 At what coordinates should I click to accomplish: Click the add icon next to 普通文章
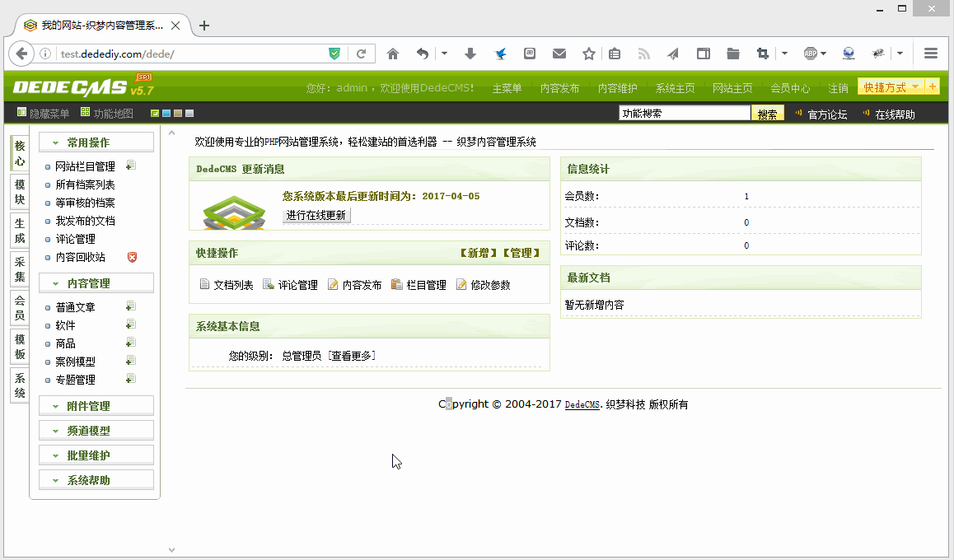(x=130, y=306)
